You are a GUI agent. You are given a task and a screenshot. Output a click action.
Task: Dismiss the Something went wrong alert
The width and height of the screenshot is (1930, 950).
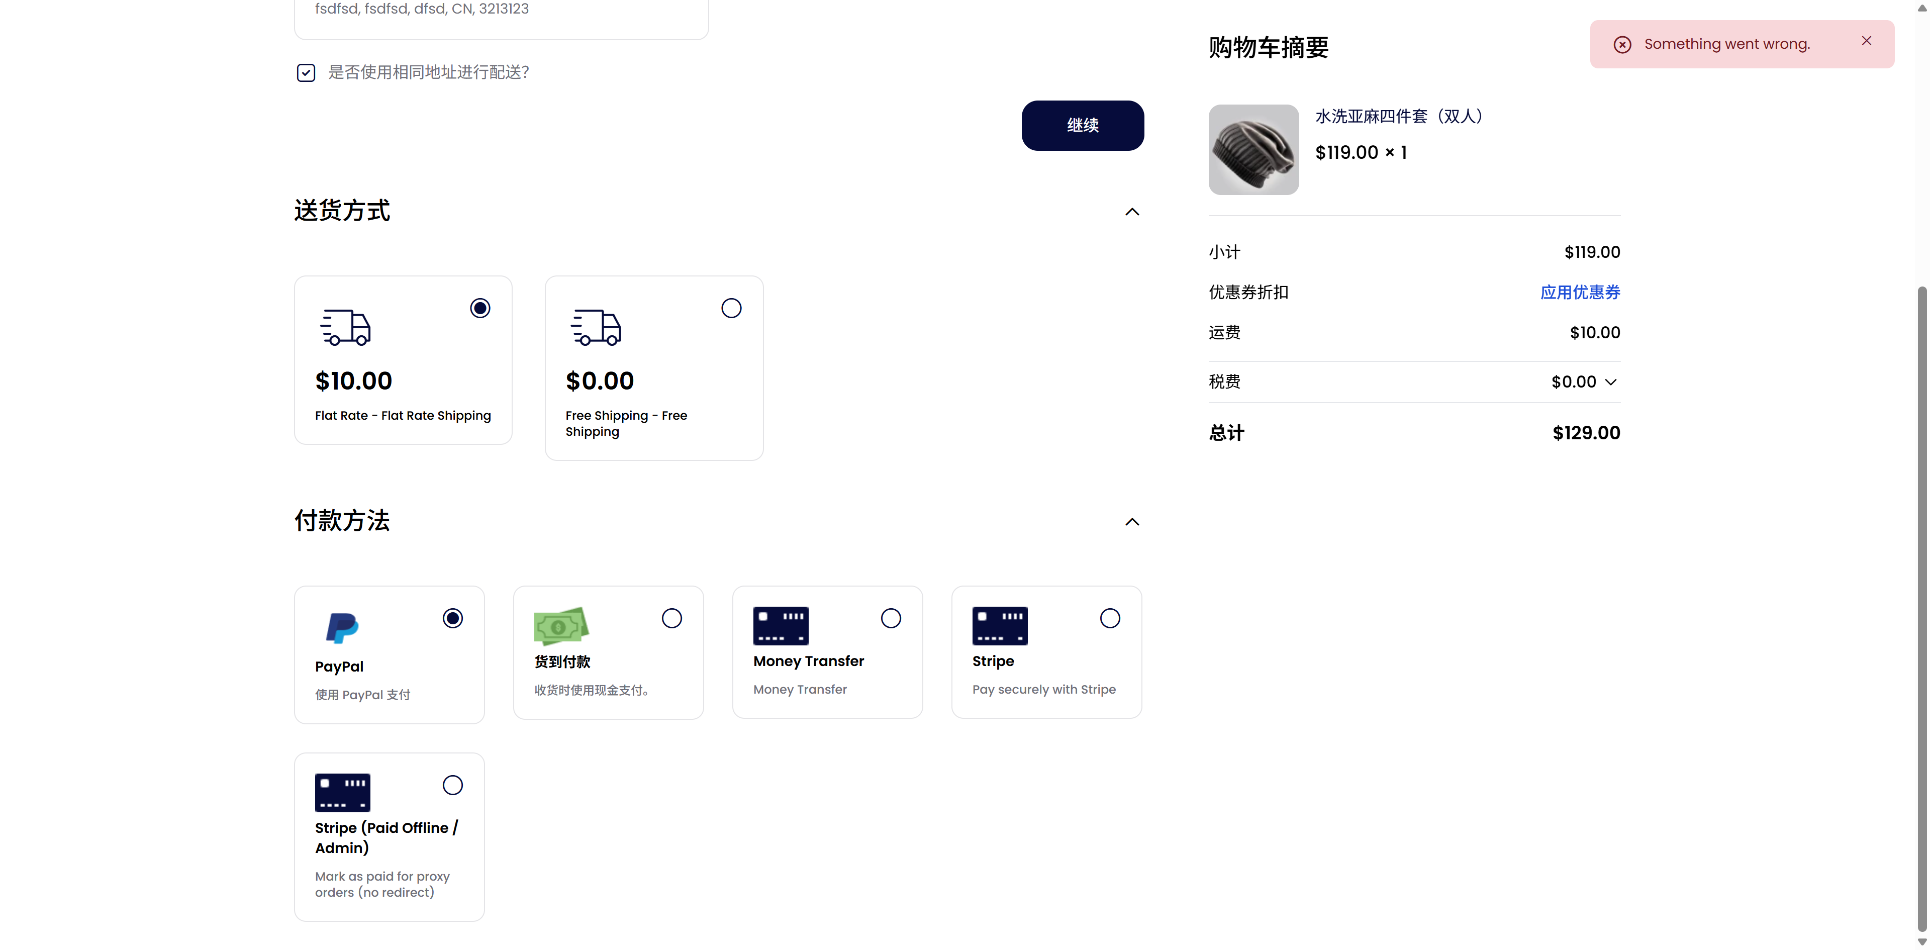click(1866, 41)
